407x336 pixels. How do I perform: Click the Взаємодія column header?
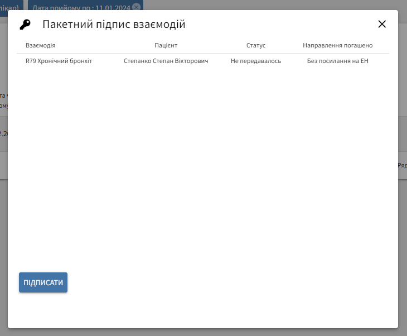[40, 45]
